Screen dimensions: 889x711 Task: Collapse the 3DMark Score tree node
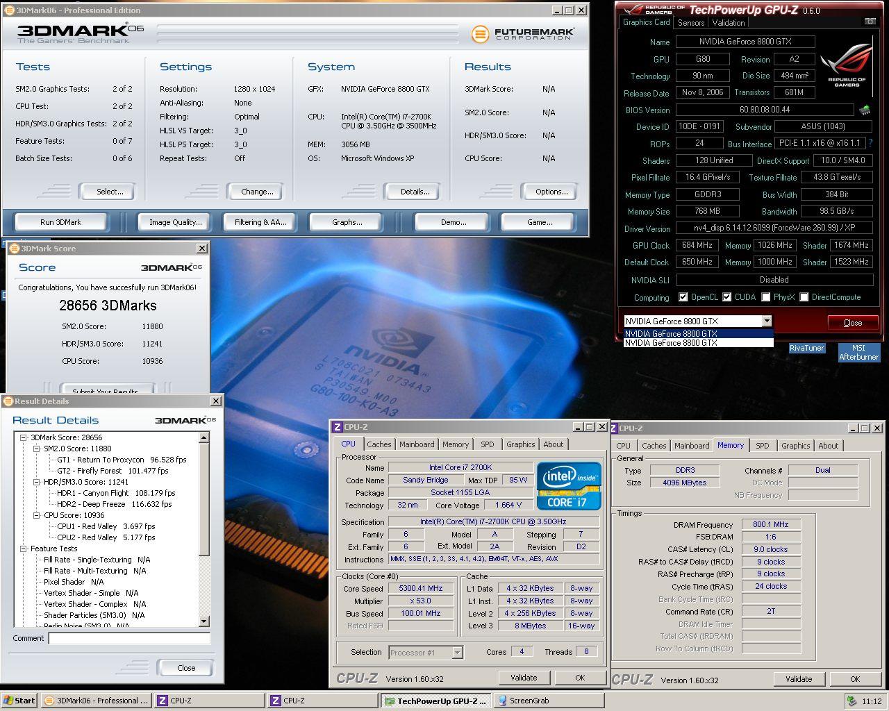pyautogui.click(x=24, y=437)
